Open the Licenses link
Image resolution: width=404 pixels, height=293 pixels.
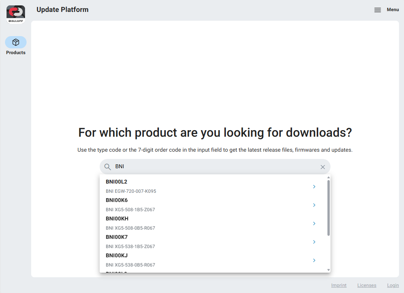tap(367, 285)
